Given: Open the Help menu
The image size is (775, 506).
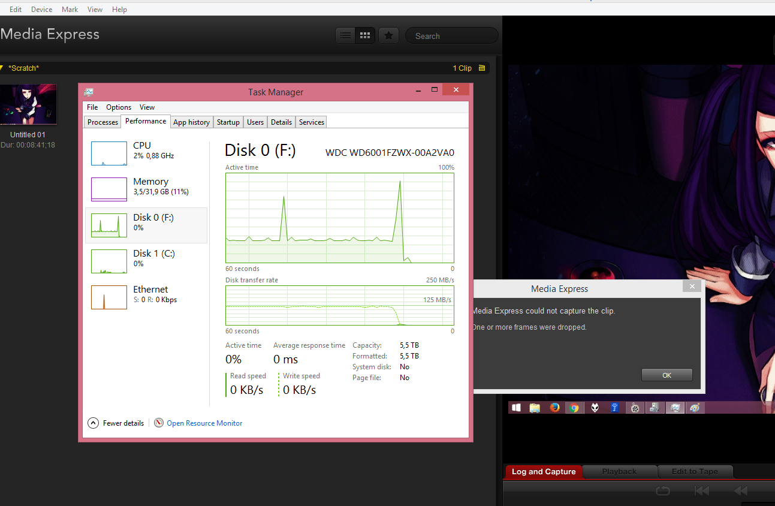Looking at the screenshot, I should [119, 10].
